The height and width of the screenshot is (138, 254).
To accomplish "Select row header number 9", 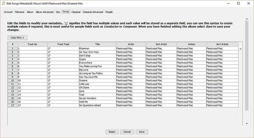I will 12,77.
